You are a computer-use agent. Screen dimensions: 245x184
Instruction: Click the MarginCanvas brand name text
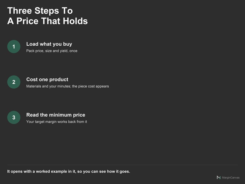tap(230, 178)
